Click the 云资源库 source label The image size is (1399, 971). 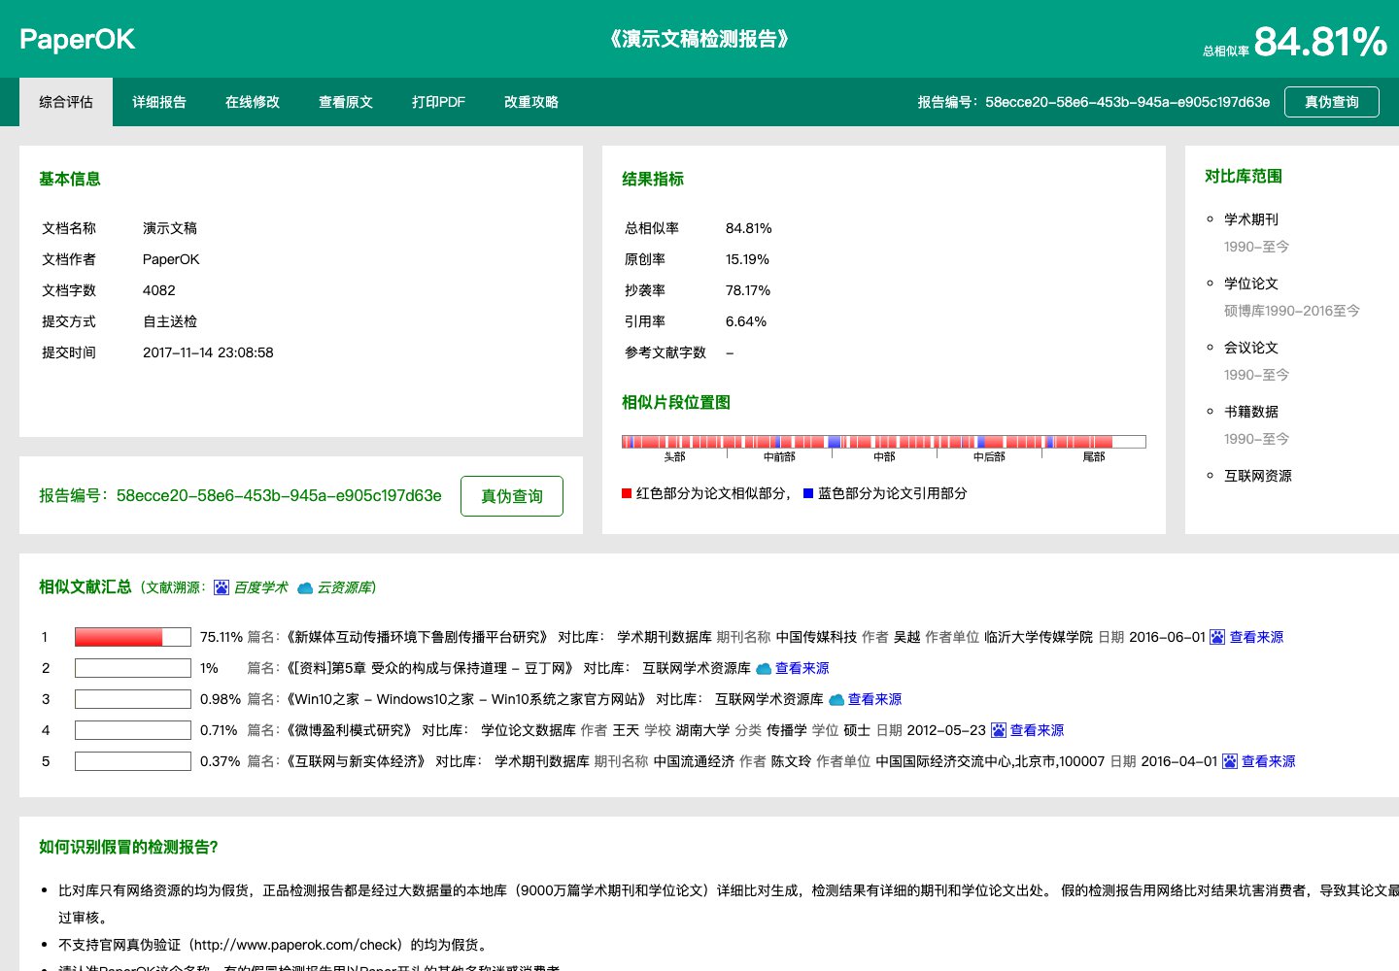345,587
